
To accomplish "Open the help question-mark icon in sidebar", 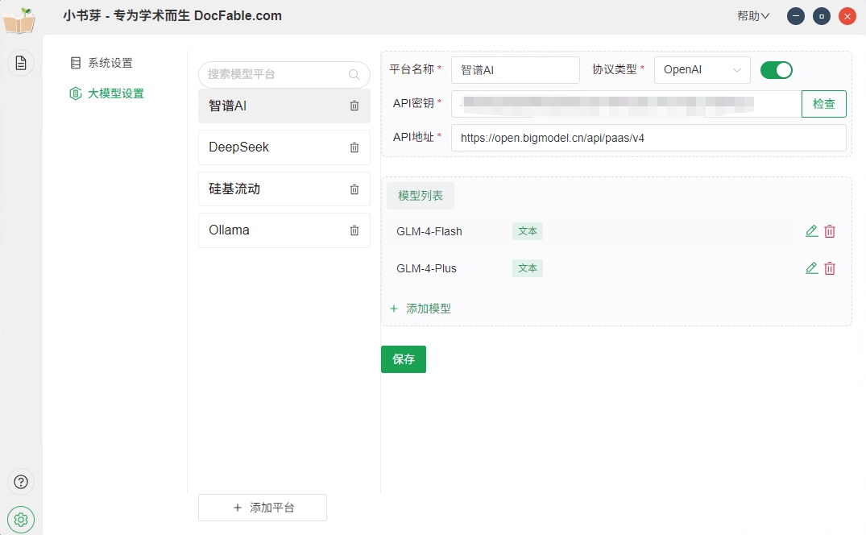I will click(21, 482).
